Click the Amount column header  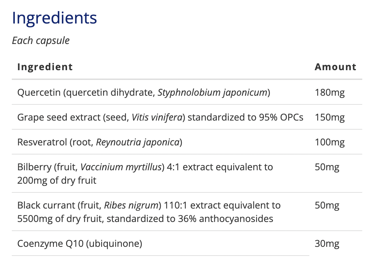click(335, 67)
